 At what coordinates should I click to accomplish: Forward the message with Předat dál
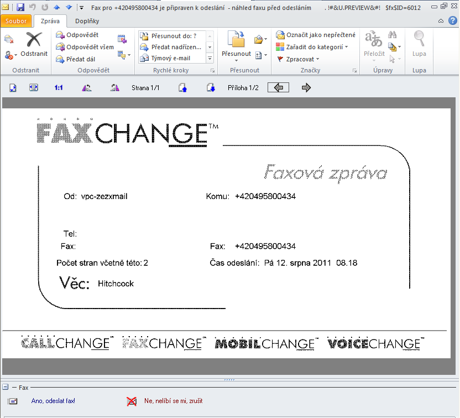tap(76, 59)
